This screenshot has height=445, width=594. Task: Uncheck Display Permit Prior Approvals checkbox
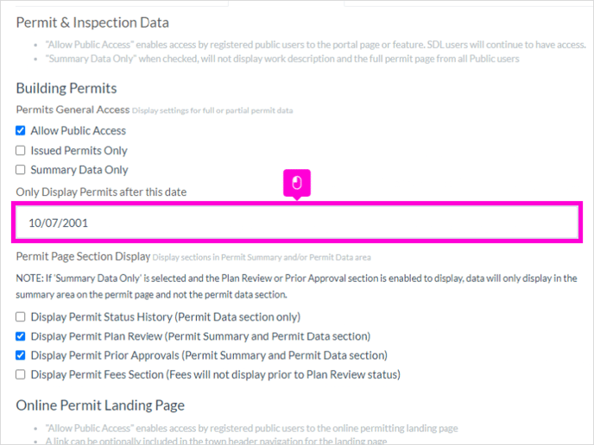coord(21,355)
